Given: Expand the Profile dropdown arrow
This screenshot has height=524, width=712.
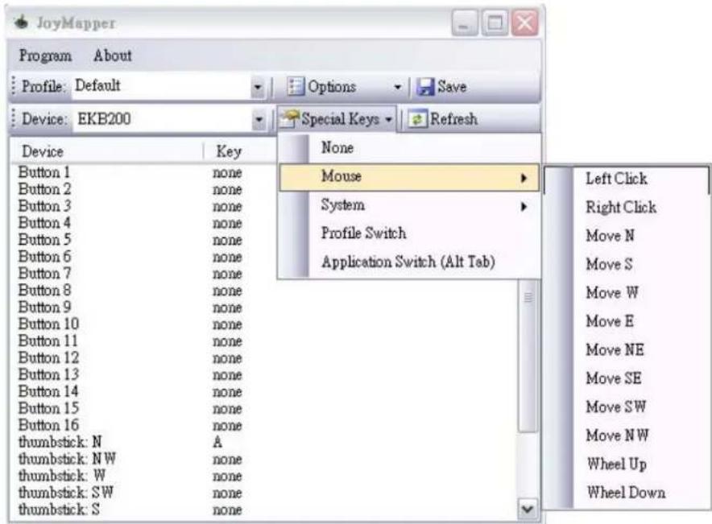Looking at the screenshot, I should (258, 86).
